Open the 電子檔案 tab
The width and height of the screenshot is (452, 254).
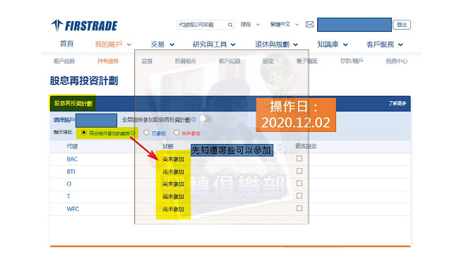307,61
